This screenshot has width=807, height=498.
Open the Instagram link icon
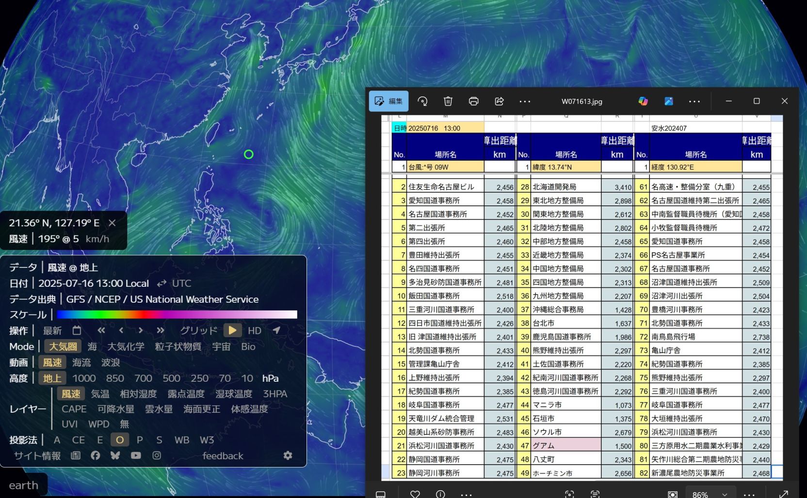tap(157, 455)
